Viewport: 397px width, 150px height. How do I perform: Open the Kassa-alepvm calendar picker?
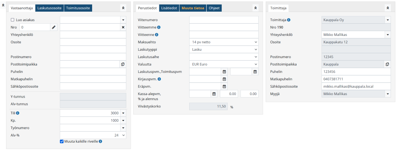(214, 94)
